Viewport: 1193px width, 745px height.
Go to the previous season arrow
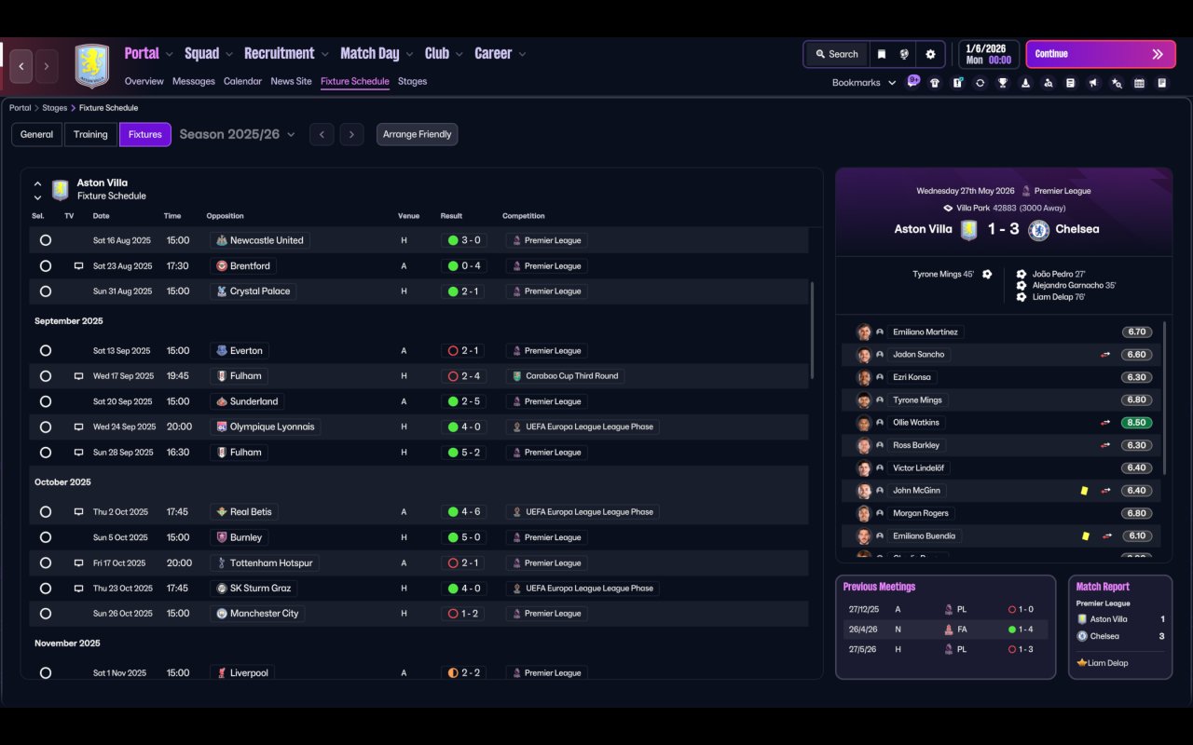(x=322, y=134)
